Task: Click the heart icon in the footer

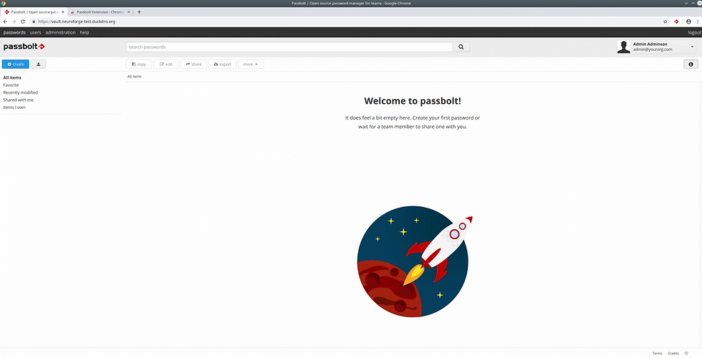Action: point(686,354)
